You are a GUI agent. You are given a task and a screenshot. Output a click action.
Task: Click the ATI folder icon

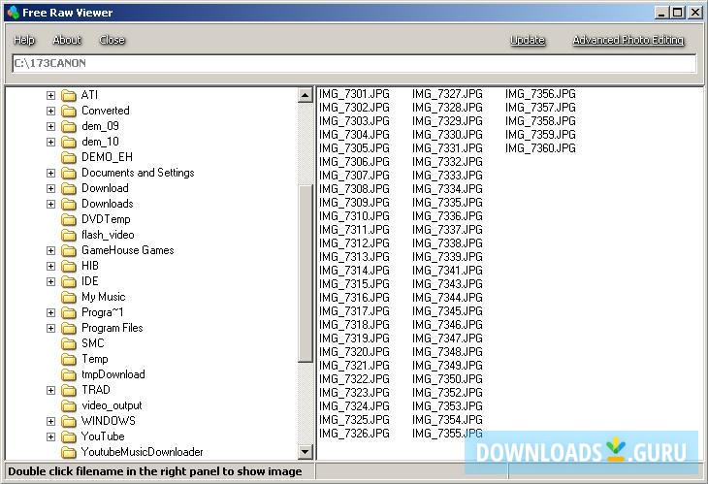click(x=69, y=95)
